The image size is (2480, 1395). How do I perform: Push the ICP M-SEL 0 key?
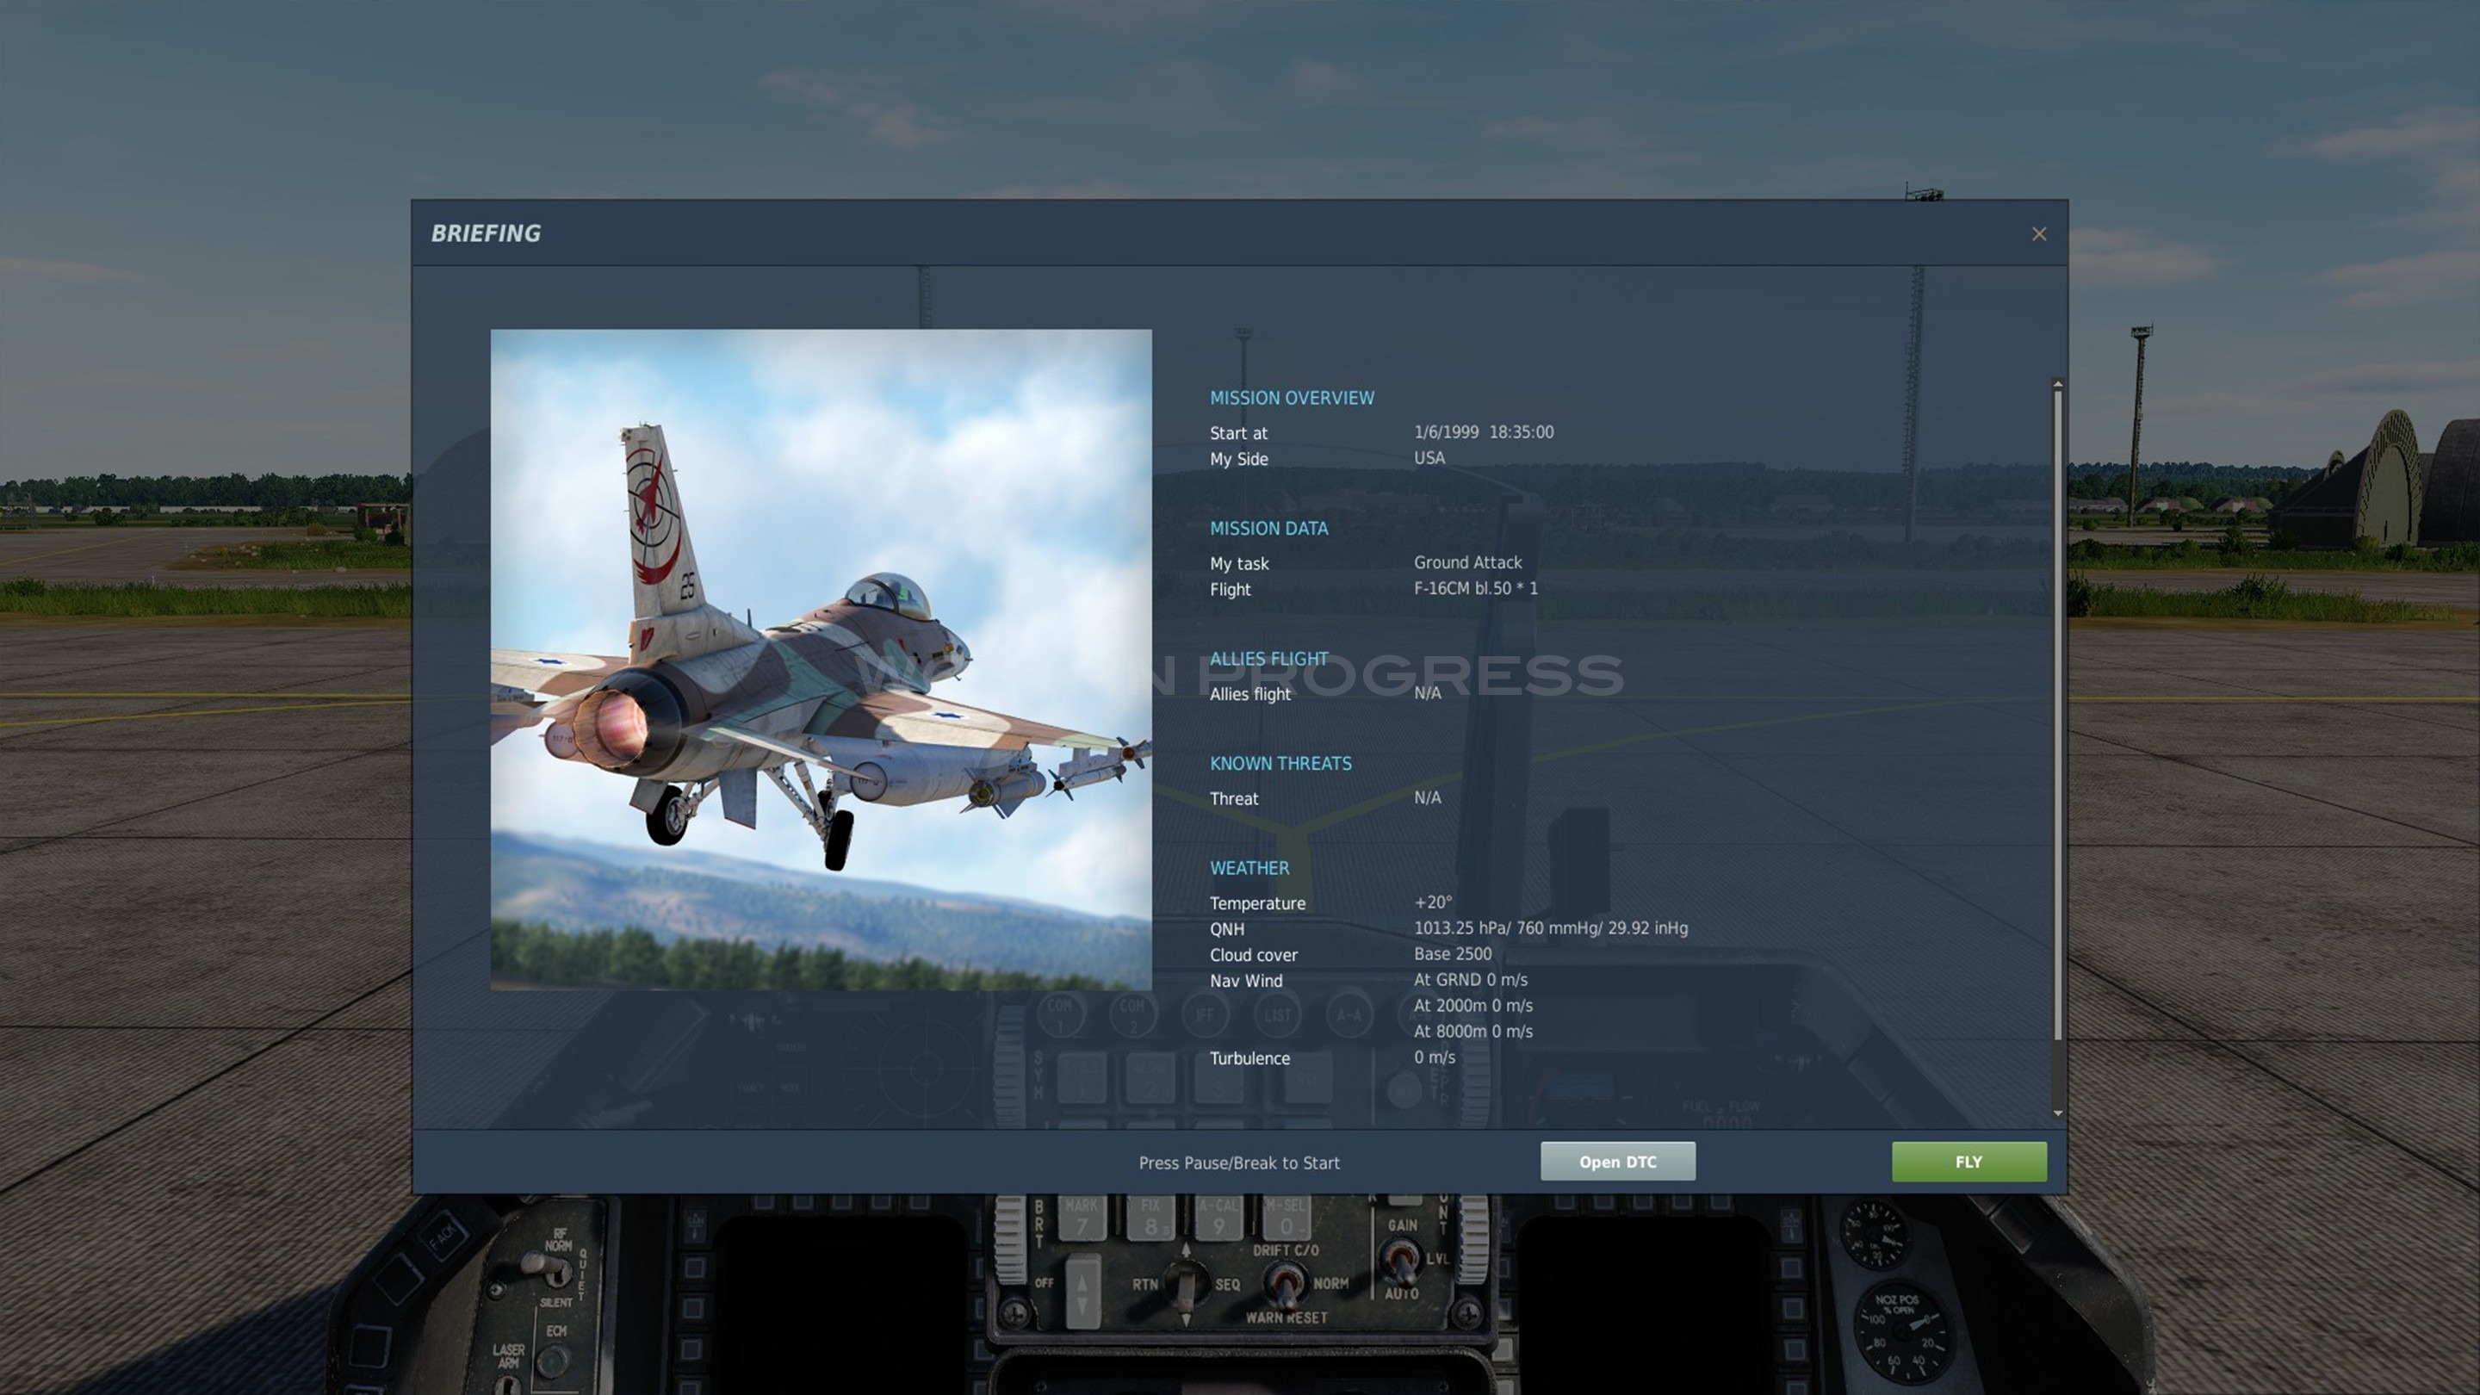[1287, 1218]
